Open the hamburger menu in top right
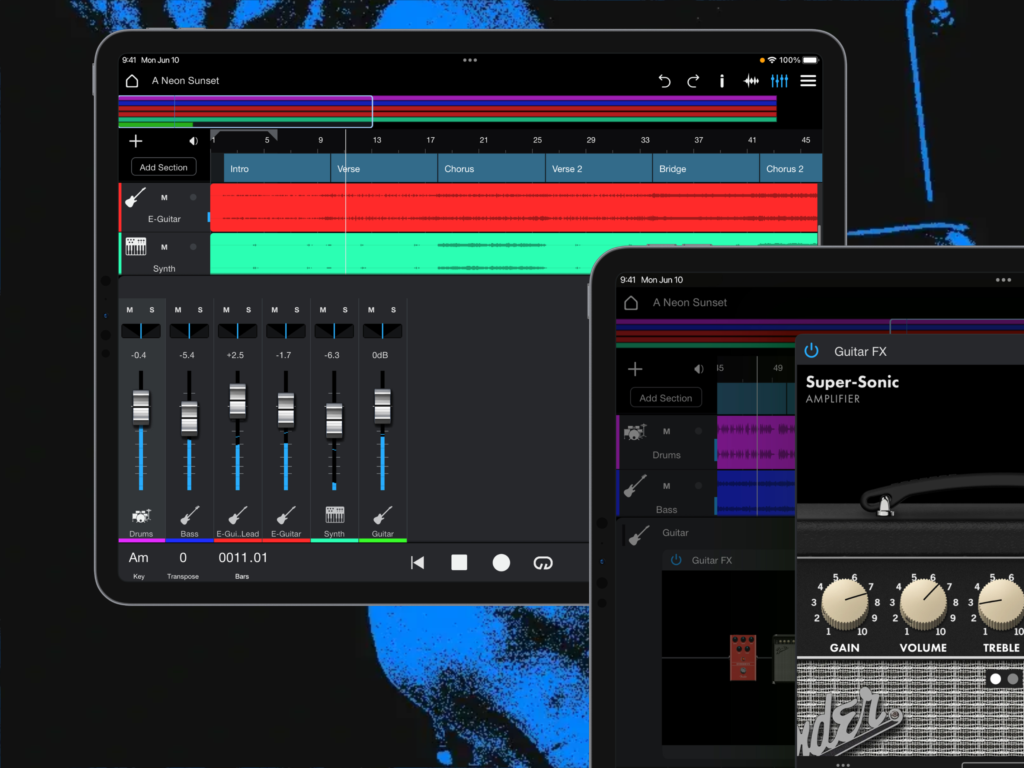 tap(808, 80)
